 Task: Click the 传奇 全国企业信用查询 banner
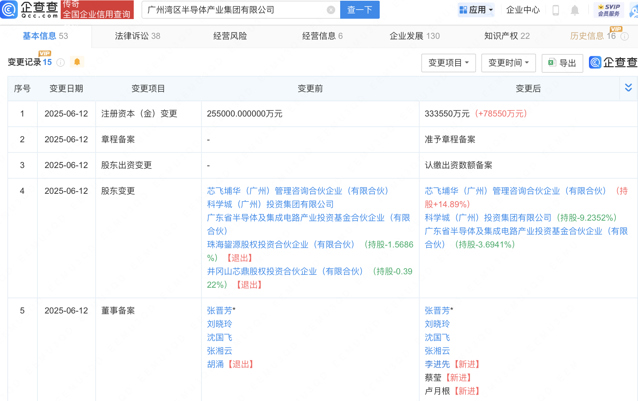point(97,10)
